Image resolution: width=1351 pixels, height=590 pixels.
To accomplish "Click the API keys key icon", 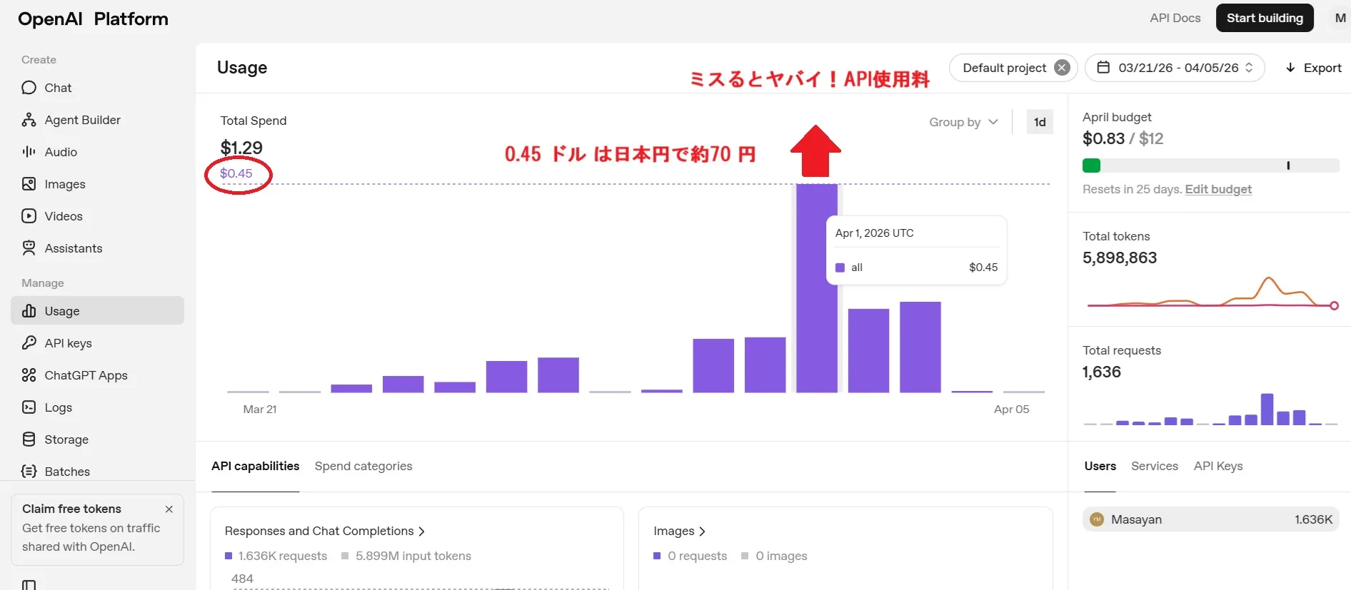I will click(29, 343).
